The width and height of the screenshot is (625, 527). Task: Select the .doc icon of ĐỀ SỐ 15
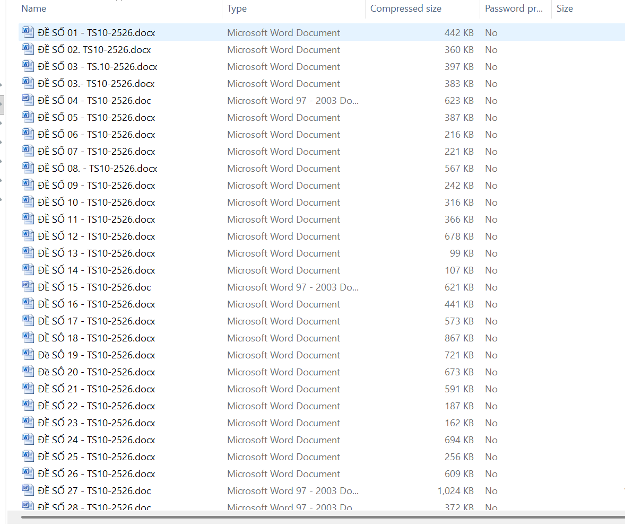(28, 287)
